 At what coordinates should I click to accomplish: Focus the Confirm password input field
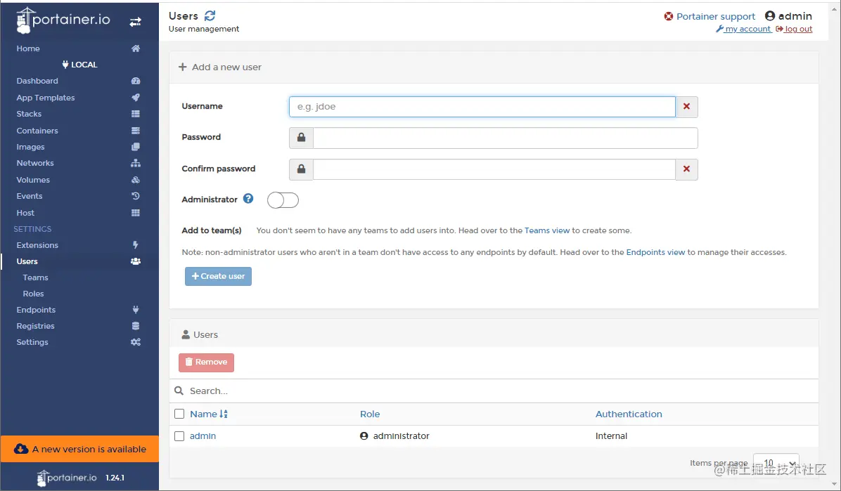(x=494, y=169)
